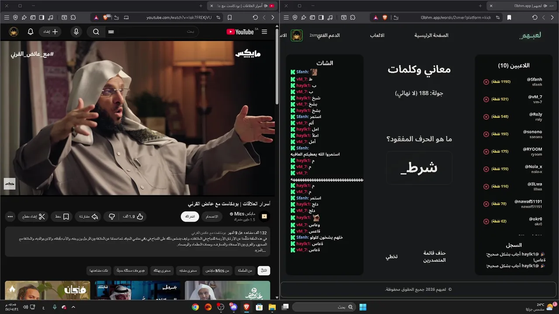
Task: Start YouTube voice search microphone
Action: click(76, 32)
